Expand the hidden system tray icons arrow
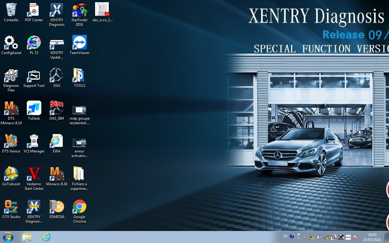This screenshot has width=389, height=243. pyautogui.click(x=304, y=237)
